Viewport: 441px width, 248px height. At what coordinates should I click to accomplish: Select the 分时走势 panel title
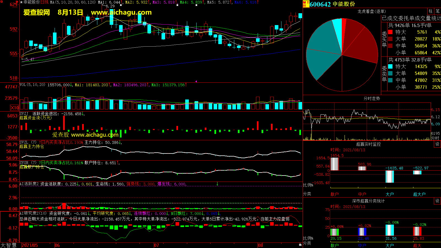372,98
